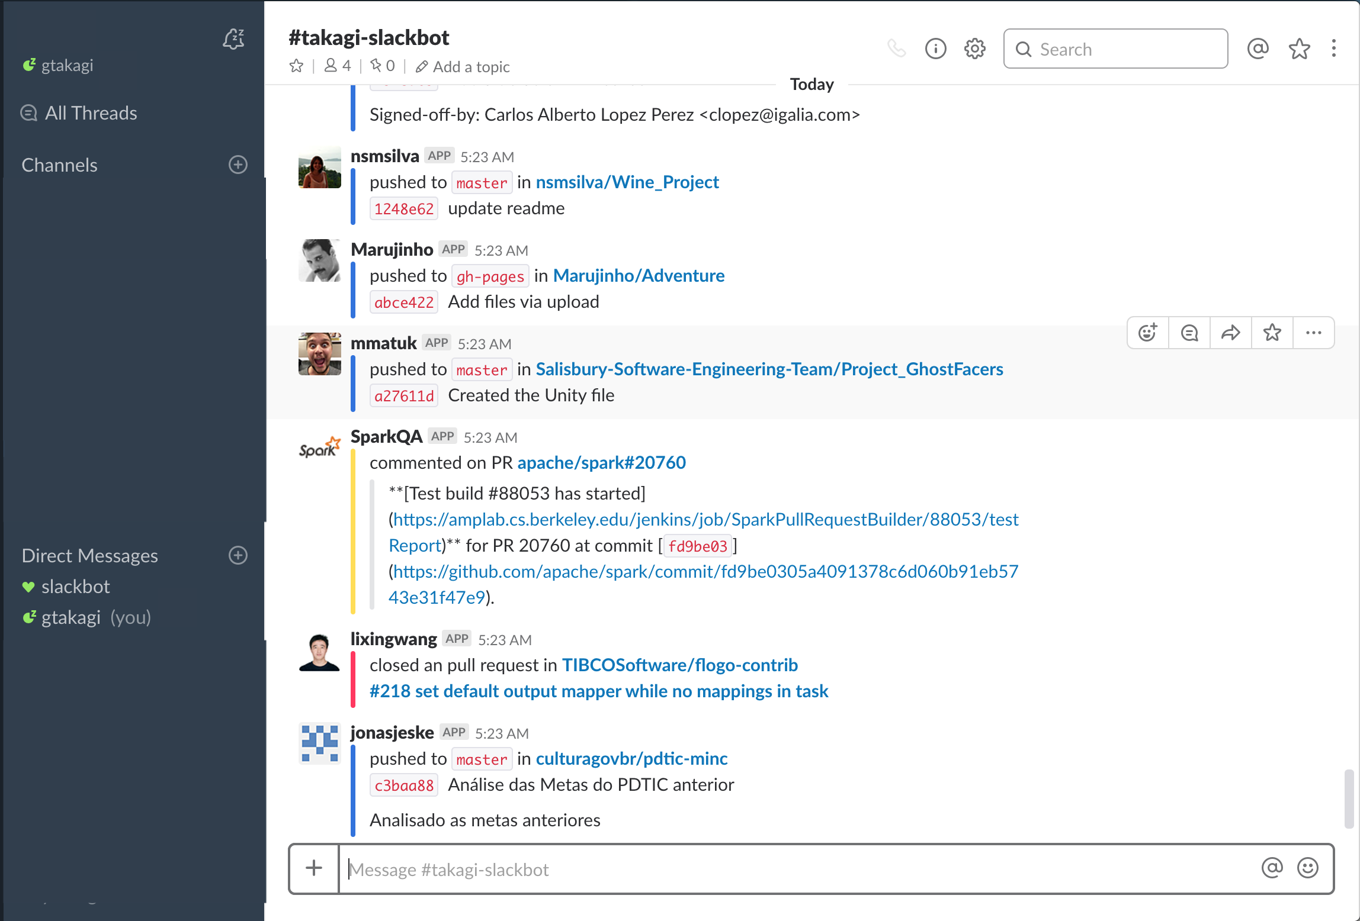Click Add a topic for the channel
This screenshot has height=921, width=1360.
(471, 66)
